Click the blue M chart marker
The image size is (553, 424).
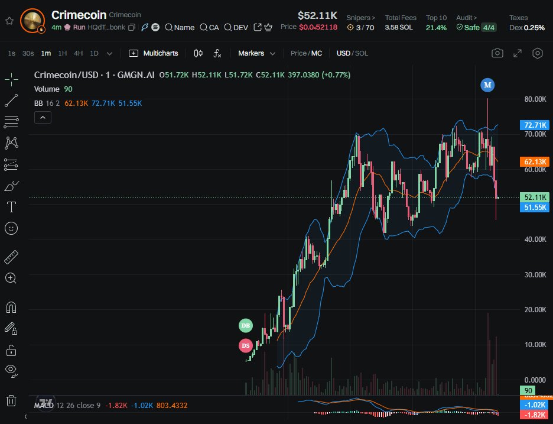pyautogui.click(x=488, y=85)
